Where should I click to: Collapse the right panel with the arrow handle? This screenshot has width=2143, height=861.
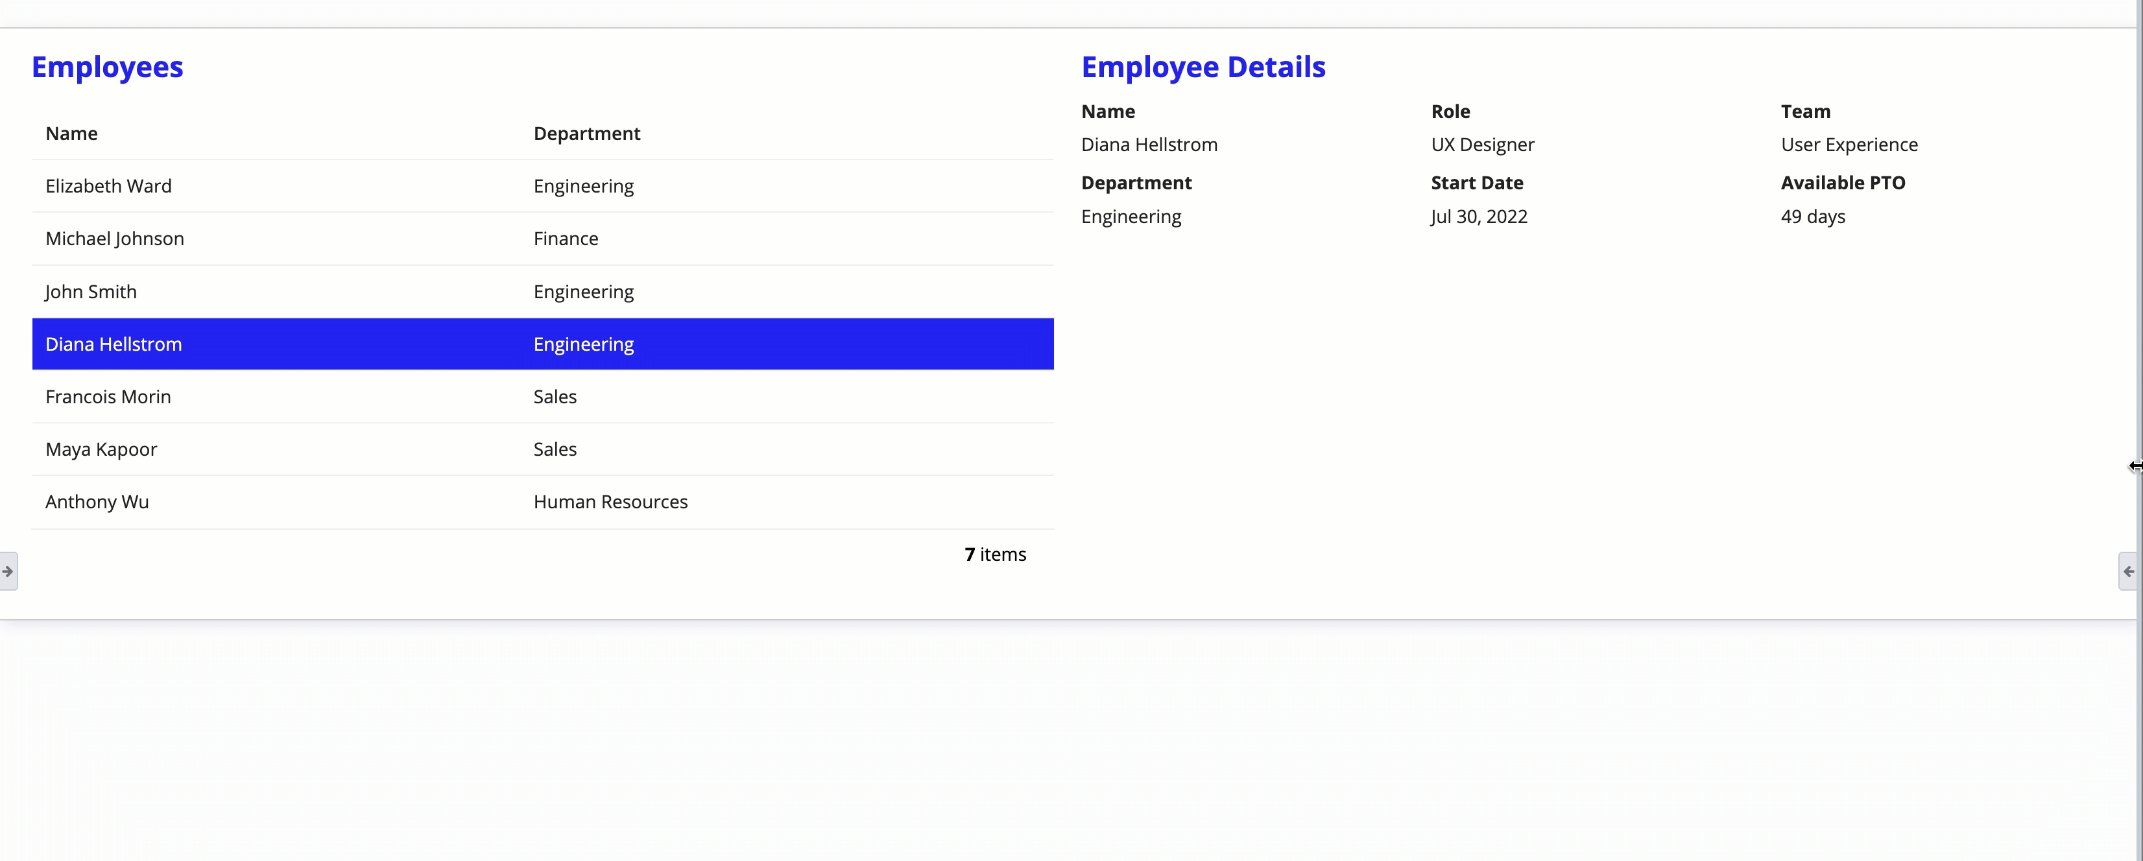(x=2128, y=571)
